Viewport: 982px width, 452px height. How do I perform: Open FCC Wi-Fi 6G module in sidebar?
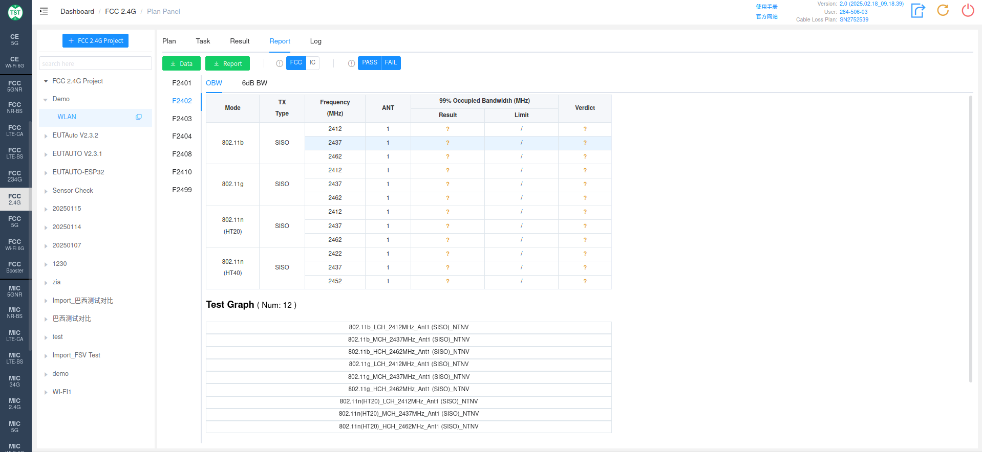(15, 244)
